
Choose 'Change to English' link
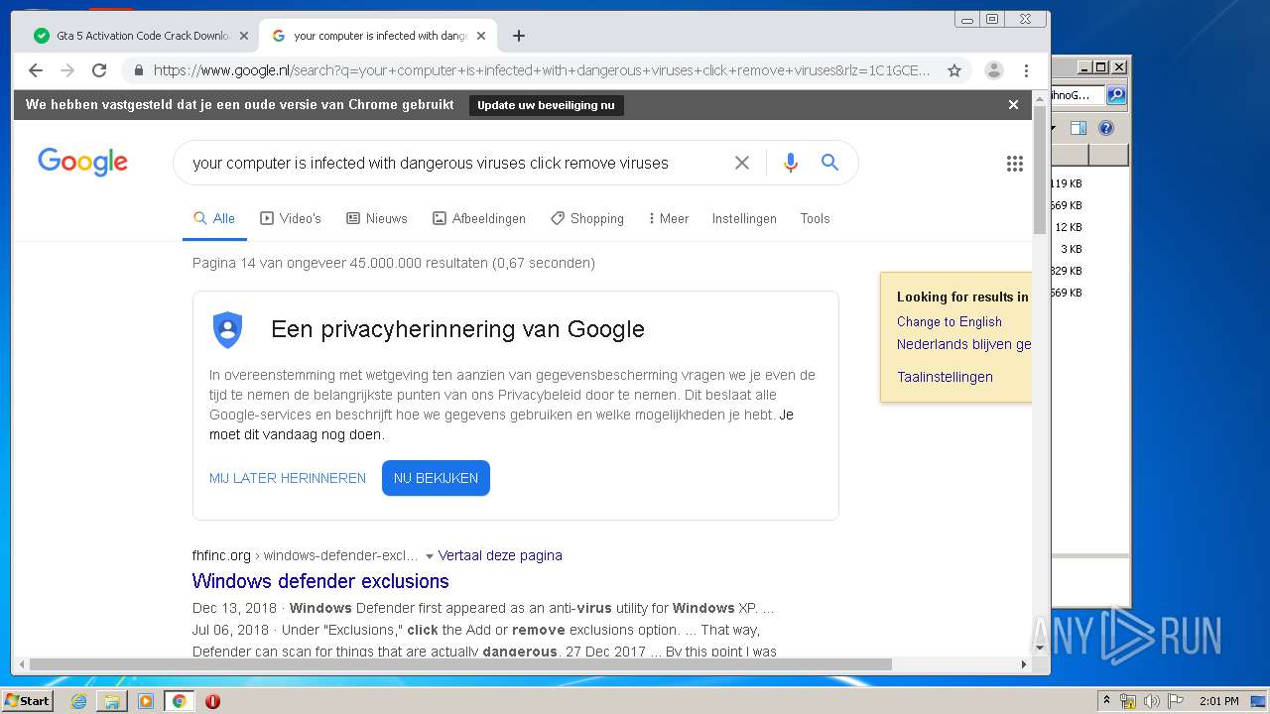[x=950, y=321]
